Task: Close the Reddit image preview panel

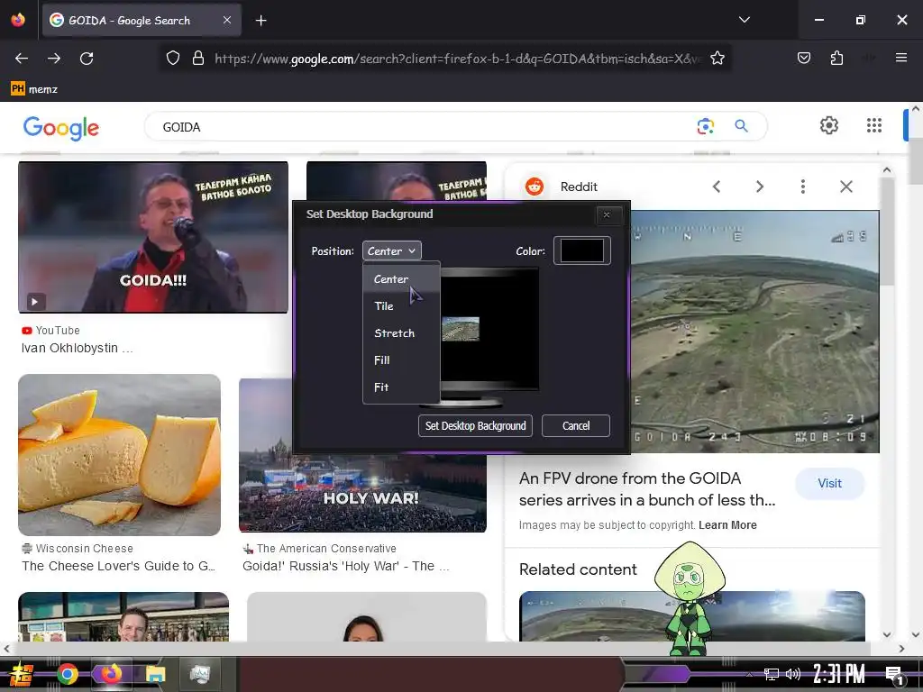Action: point(846,187)
